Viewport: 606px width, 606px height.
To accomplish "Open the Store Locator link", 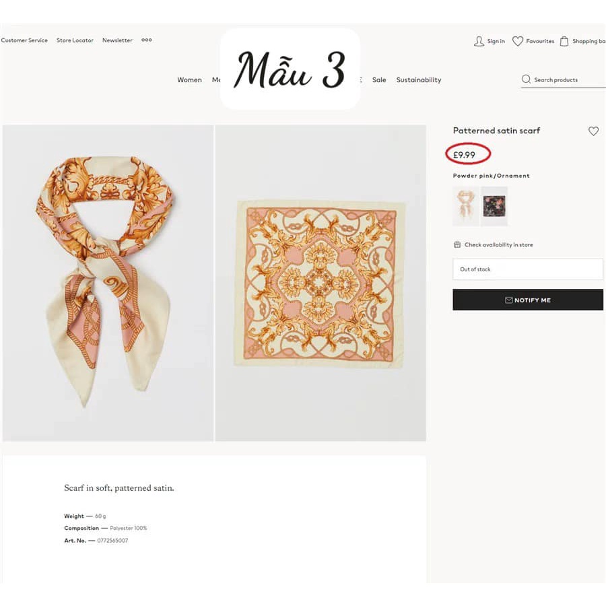I will click(x=75, y=40).
